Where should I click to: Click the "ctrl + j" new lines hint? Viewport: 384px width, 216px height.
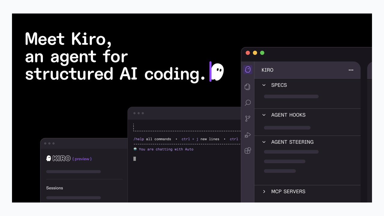click(190, 139)
